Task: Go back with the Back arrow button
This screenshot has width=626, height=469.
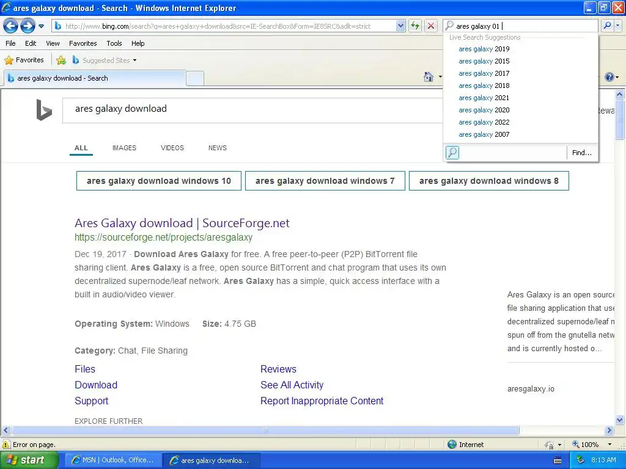Action: coord(10,26)
